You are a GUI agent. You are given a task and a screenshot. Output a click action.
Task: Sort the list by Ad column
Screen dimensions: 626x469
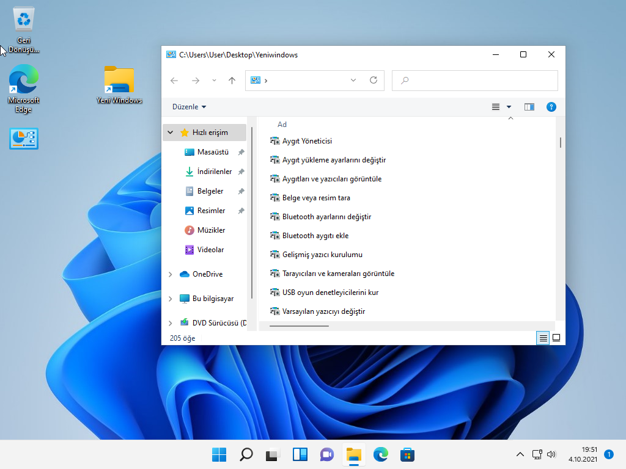282,125
